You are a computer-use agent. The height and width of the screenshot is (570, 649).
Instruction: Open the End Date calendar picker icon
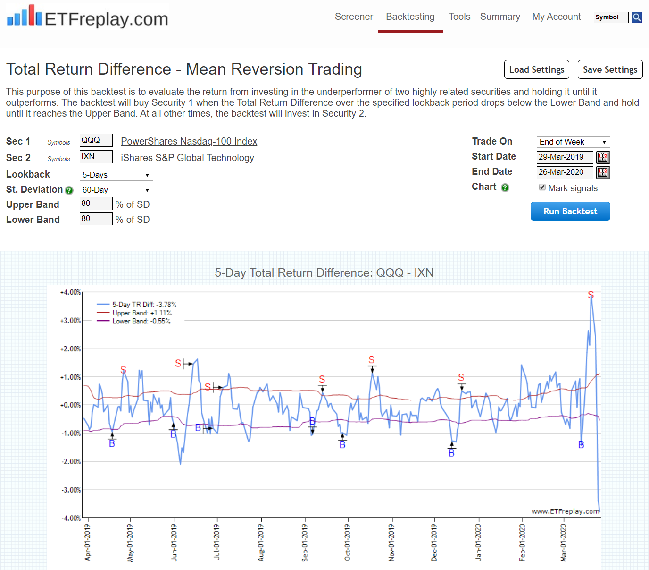click(x=603, y=172)
